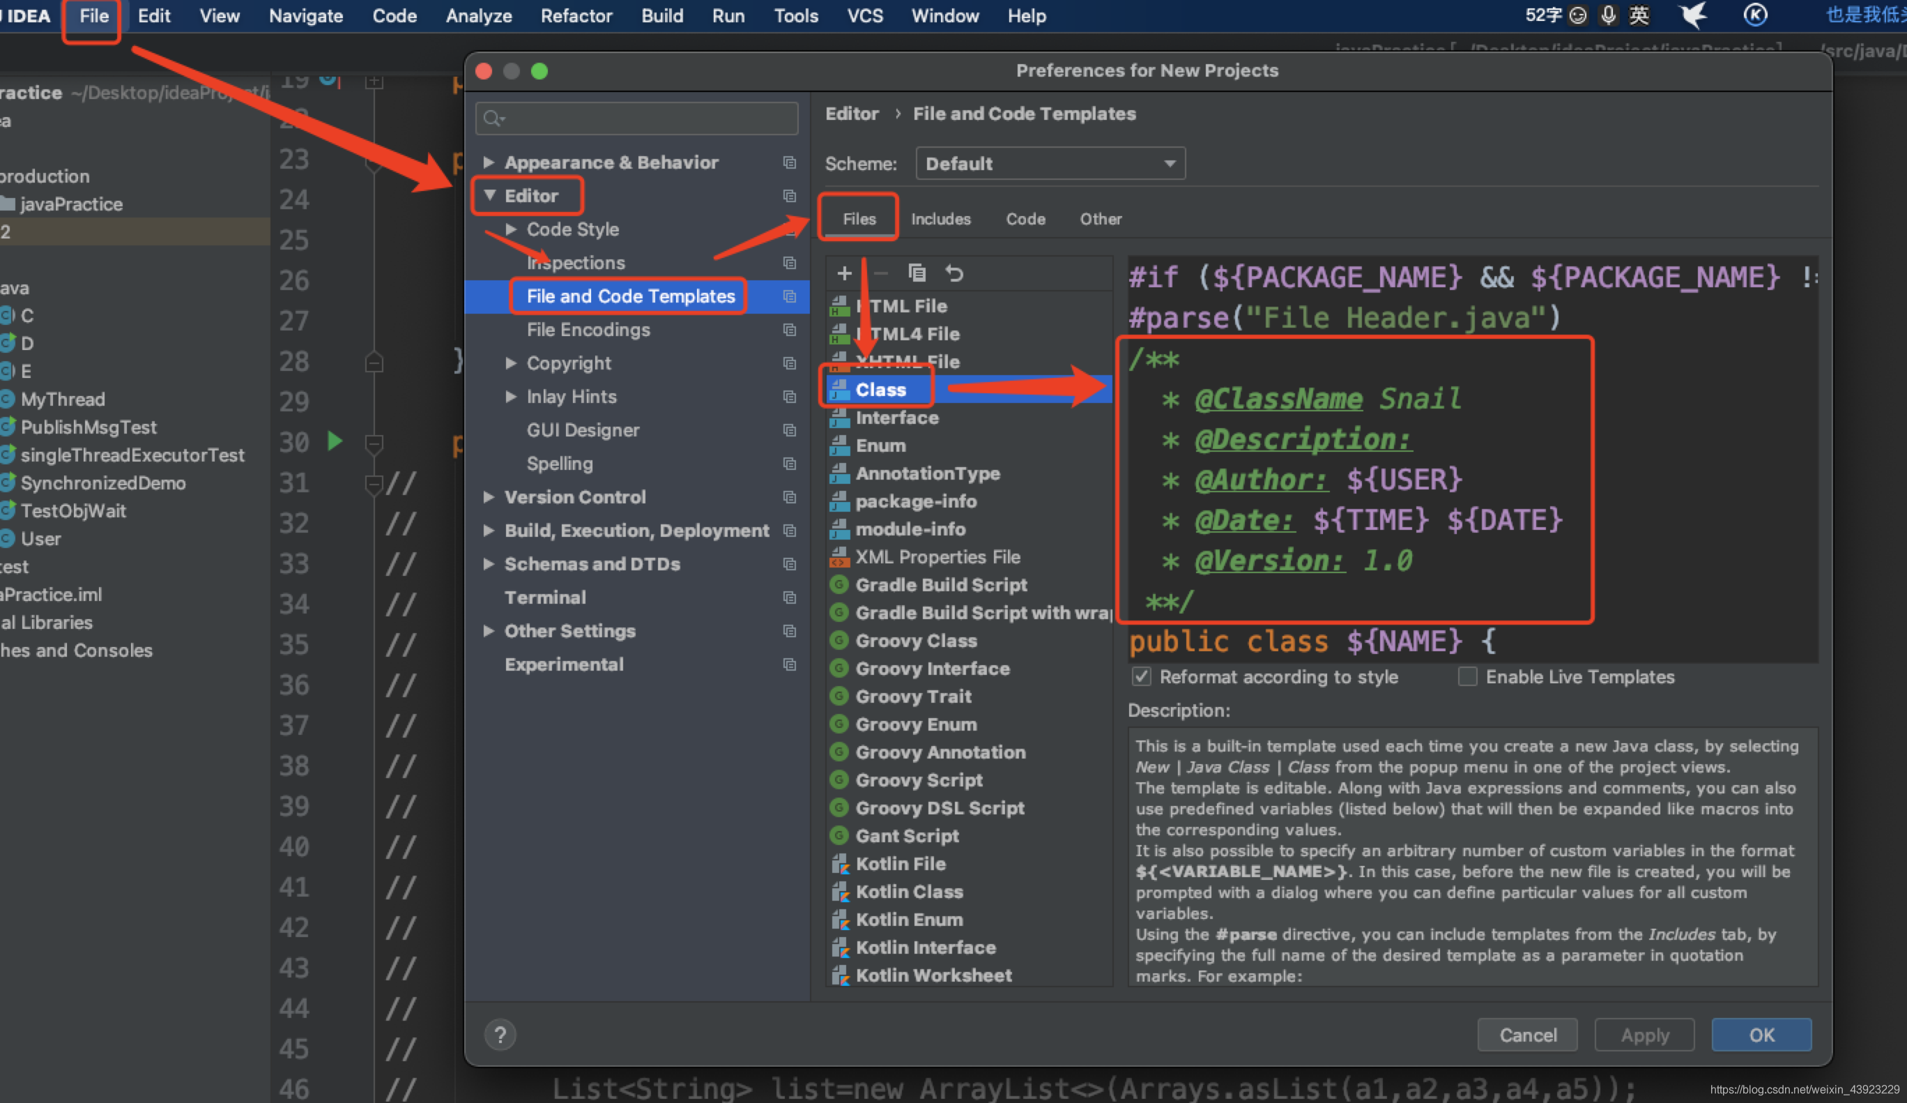Switch to the Other tab
The height and width of the screenshot is (1103, 1907).
[x=1101, y=219]
